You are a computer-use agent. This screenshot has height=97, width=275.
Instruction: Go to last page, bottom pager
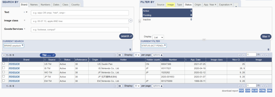tap(267, 86)
